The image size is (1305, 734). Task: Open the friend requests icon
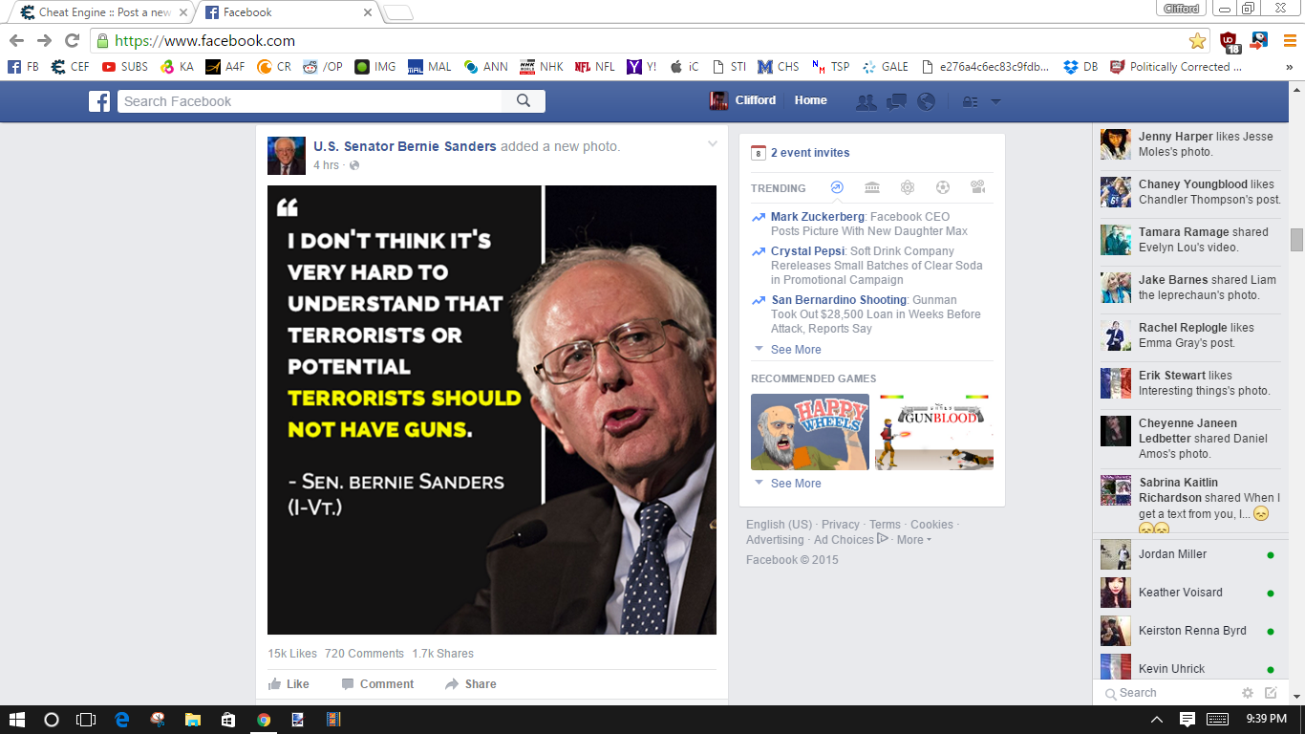866,101
